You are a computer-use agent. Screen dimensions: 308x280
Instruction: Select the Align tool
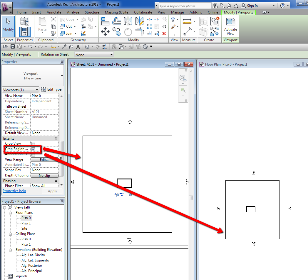pos(105,21)
